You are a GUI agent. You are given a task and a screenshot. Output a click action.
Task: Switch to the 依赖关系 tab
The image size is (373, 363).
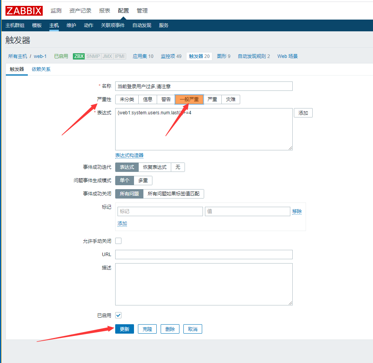point(41,69)
